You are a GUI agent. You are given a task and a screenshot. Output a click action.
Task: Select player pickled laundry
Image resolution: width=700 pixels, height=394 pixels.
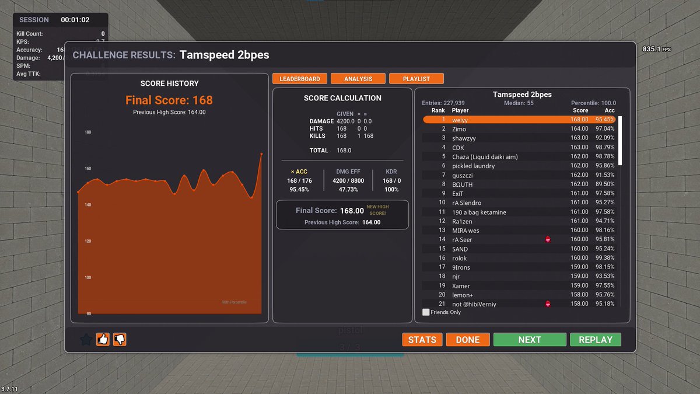click(x=520, y=166)
